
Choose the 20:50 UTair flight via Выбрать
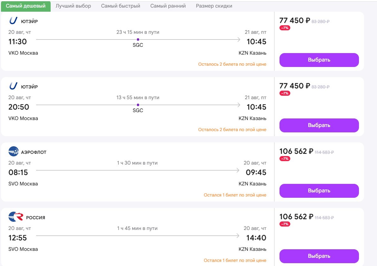(x=319, y=125)
